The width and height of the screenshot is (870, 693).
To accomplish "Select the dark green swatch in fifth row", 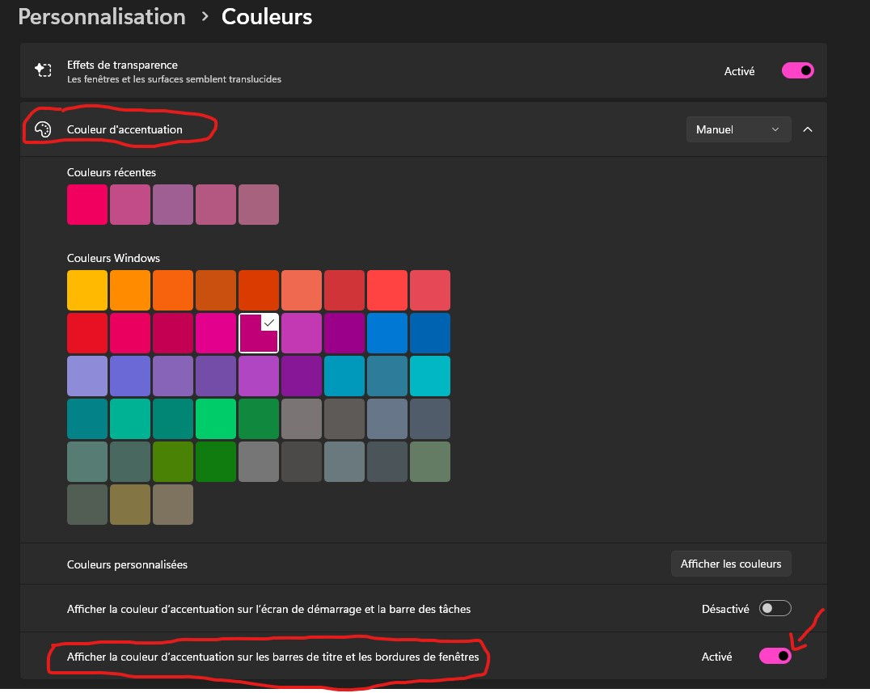I will [x=216, y=462].
